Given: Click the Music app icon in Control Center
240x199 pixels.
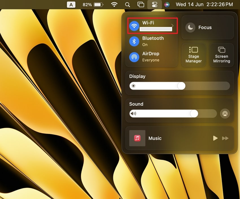Looking at the screenshot, I should click(137, 138).
